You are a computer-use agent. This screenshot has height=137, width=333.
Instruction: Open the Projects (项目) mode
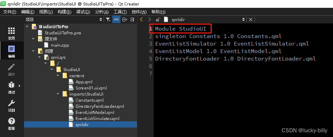(x=12, y=106)
